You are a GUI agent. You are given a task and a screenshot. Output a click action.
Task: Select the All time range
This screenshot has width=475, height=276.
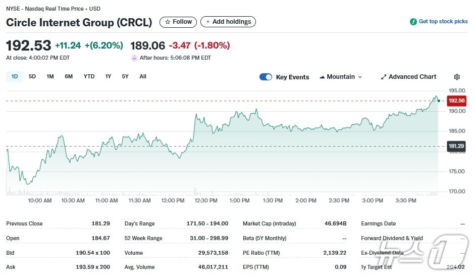[143, 76]
